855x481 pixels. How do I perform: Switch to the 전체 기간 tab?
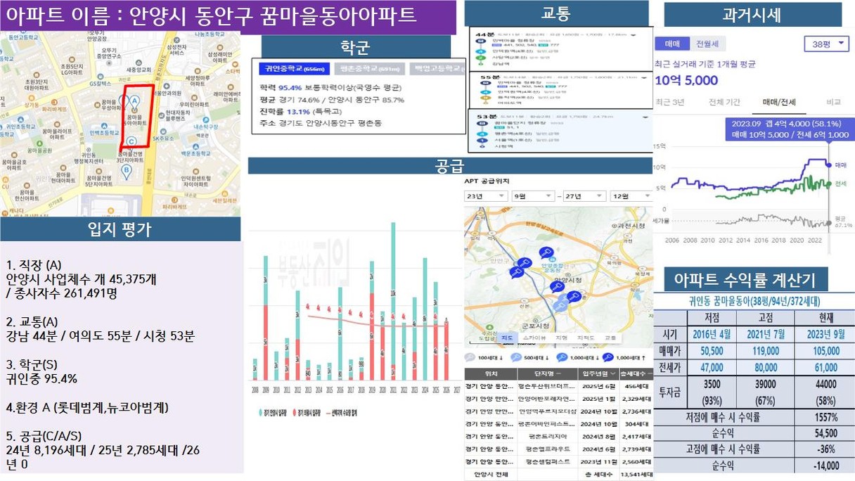point(724,102)
